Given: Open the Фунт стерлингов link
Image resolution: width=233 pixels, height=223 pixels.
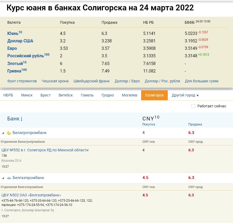Looking at the screenshot, I should pyautogui.click(x=22, y=81).
